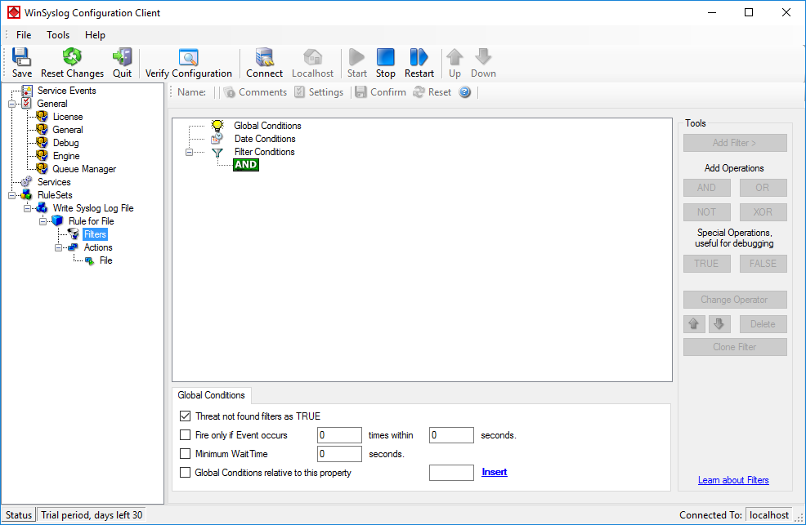Restart the service via Restart icon
Viewport: 806px width, 525px height.
[x=419, y=57]
